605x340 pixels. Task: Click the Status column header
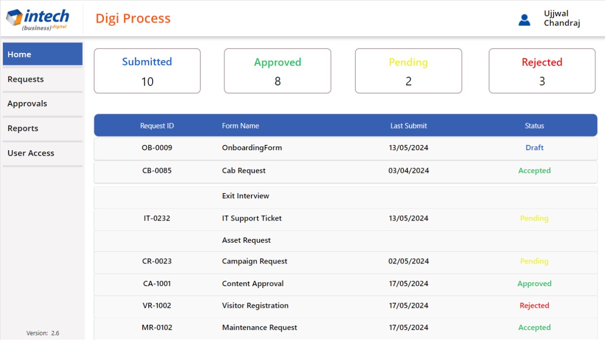tap(535, 126)
